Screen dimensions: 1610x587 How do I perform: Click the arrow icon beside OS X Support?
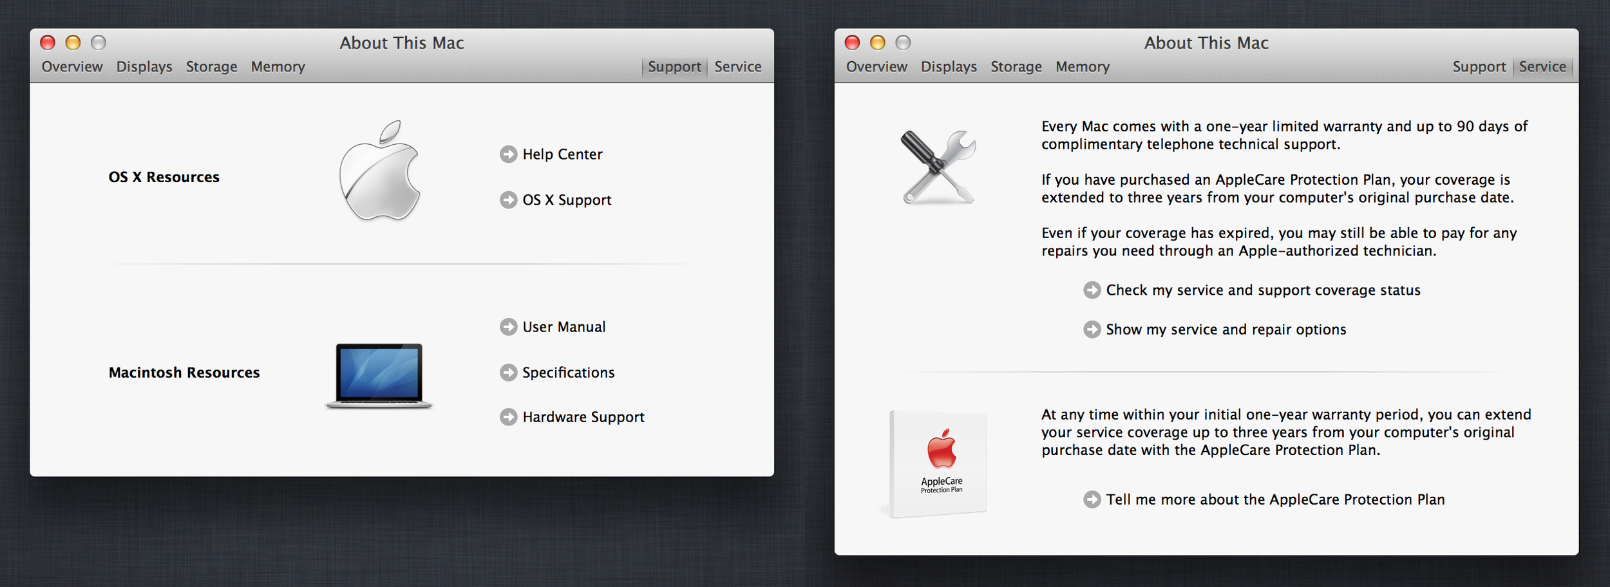[x=508, y=200]
